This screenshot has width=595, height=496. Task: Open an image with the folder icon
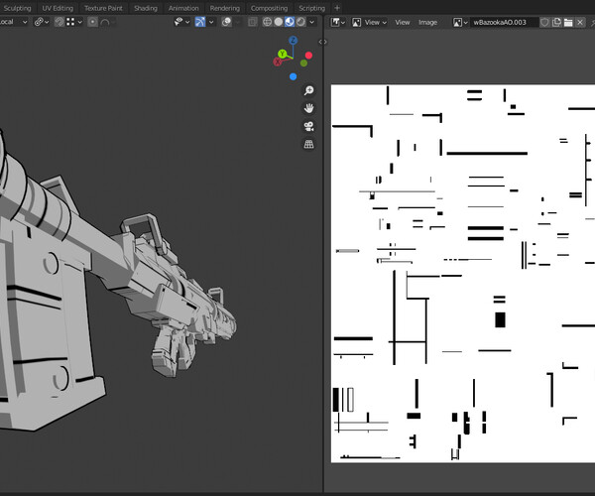coord(568,23)
